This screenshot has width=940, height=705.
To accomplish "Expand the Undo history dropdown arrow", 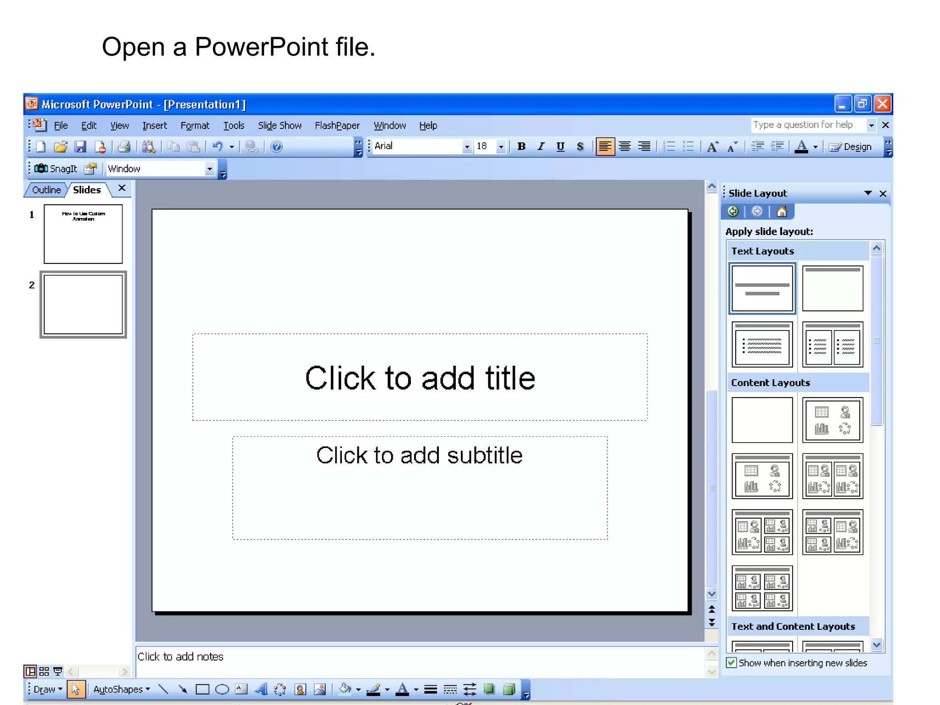I will pos(232,147).
